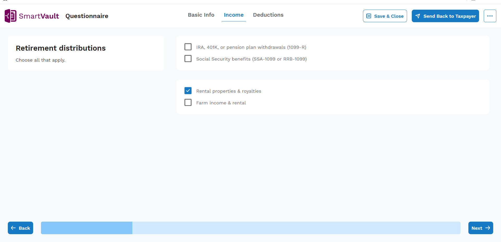Click 'IRA, 401K, or pension plan withdrawals' label

[x=251, y=47]
